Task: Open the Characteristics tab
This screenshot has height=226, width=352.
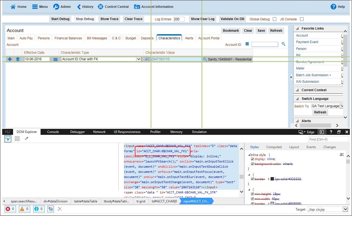Action: [169, 38]
